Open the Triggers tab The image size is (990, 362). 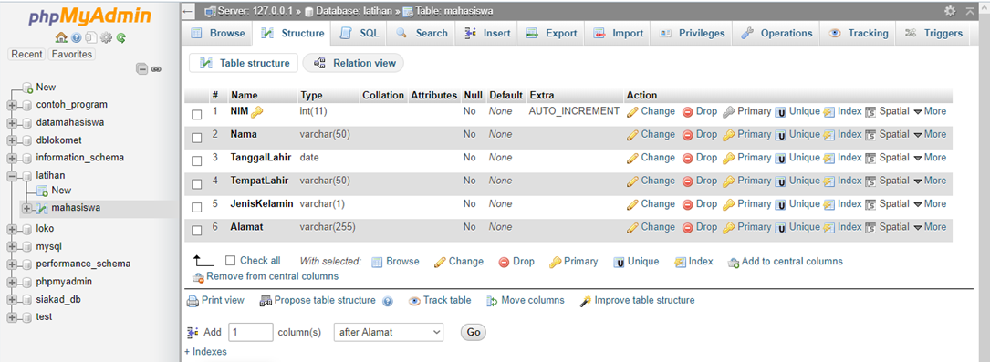[x=934, y=34]
